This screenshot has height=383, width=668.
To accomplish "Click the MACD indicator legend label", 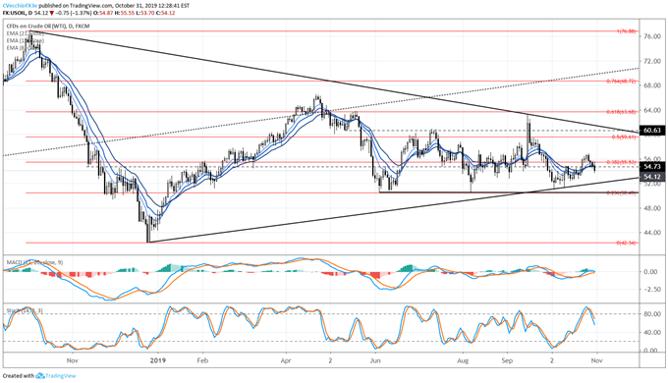I will click(34, 262).
